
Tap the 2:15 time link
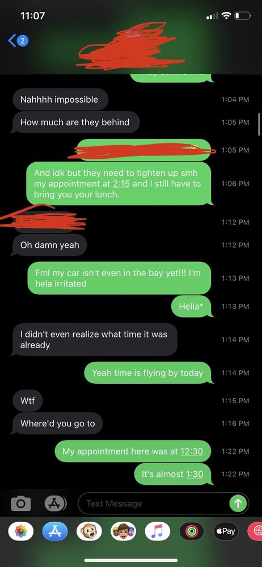121,184
